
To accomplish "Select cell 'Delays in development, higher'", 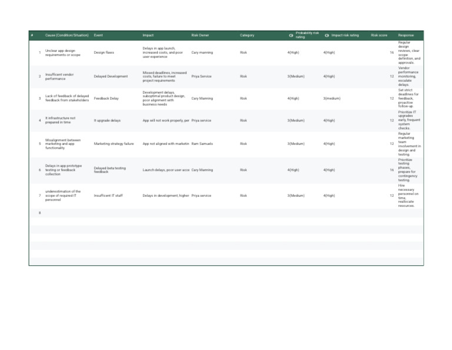I will (166, 196).
